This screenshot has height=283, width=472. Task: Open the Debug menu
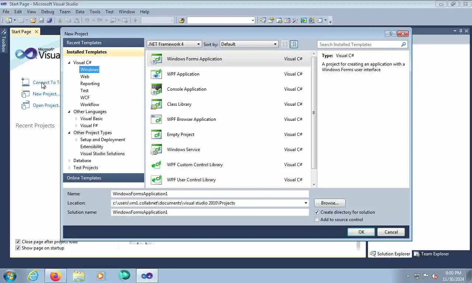coord(48,12)
